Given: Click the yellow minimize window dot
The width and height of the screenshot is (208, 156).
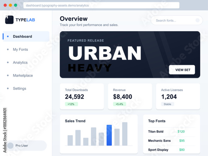Looking at the screenshot, I should coord(10,5).
